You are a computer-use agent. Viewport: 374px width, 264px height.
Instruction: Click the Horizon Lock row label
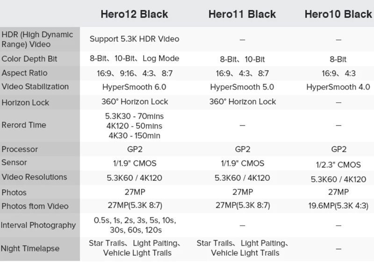(x=25, y=102)
